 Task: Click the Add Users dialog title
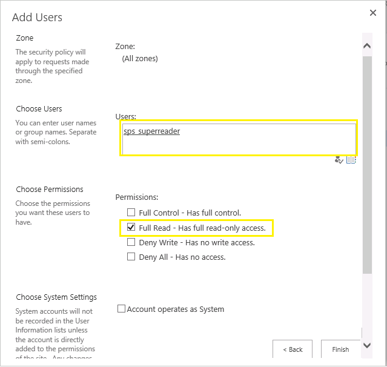point(37,18)
